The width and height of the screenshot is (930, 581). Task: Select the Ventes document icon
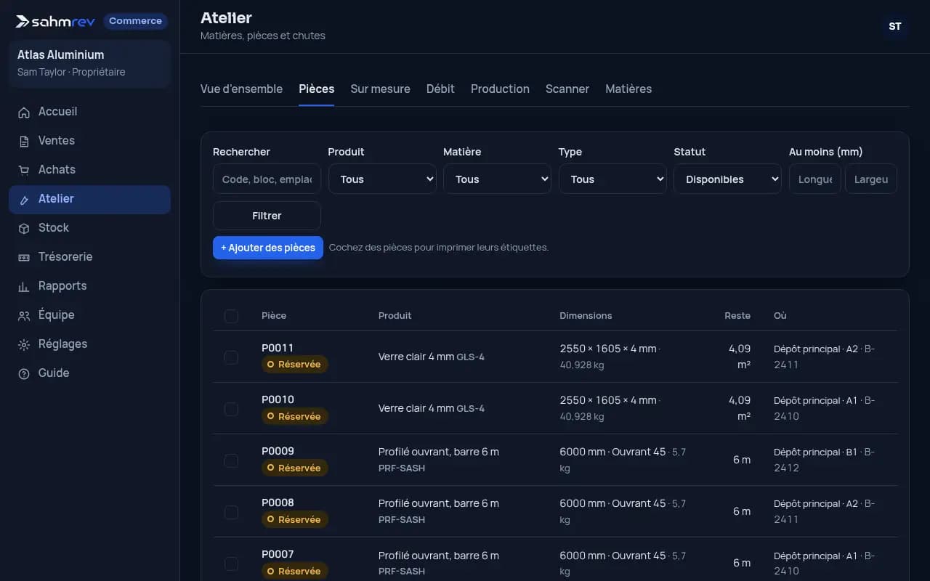(24, 141)
